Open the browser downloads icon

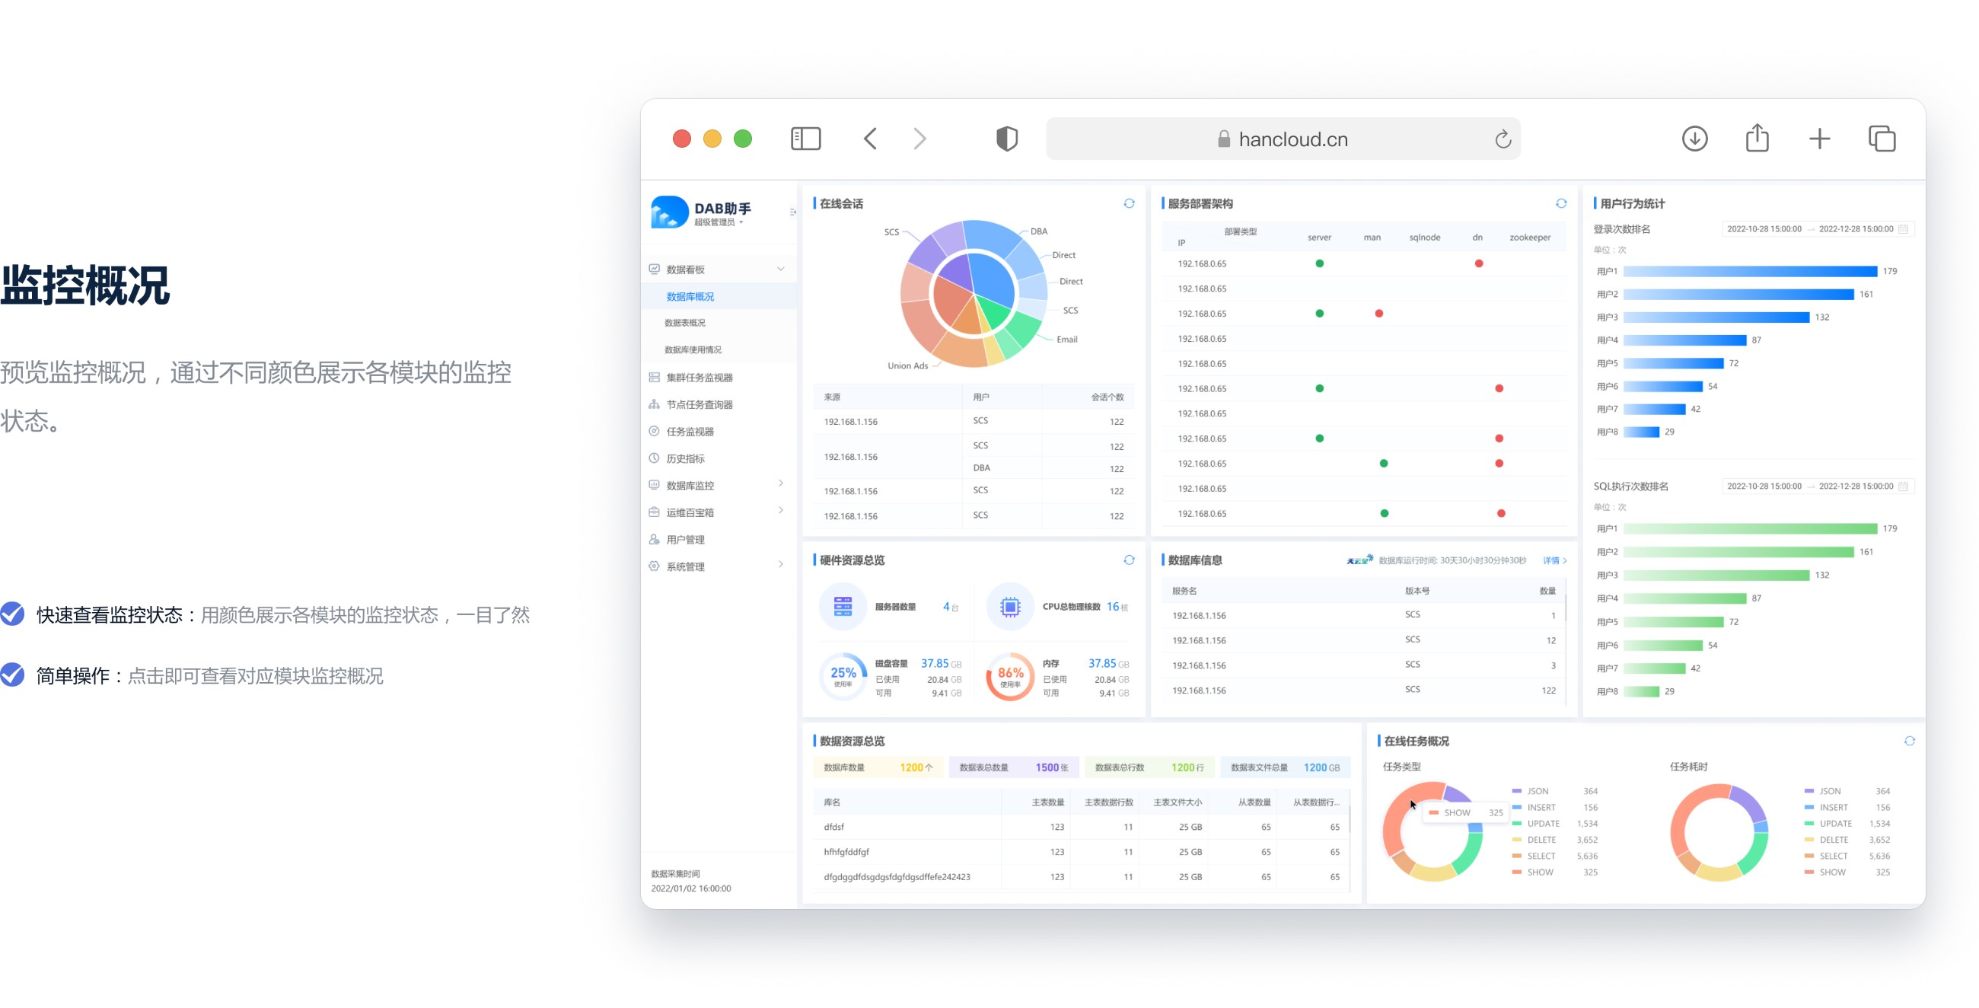1694,139
